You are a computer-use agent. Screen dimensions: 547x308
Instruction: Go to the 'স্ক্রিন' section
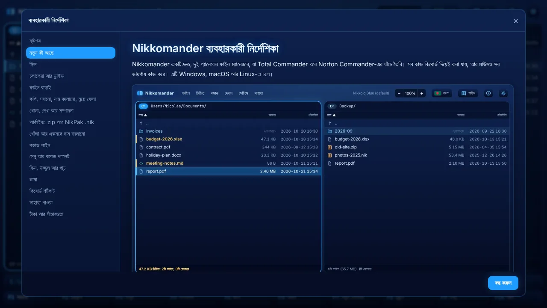(71, 64)
